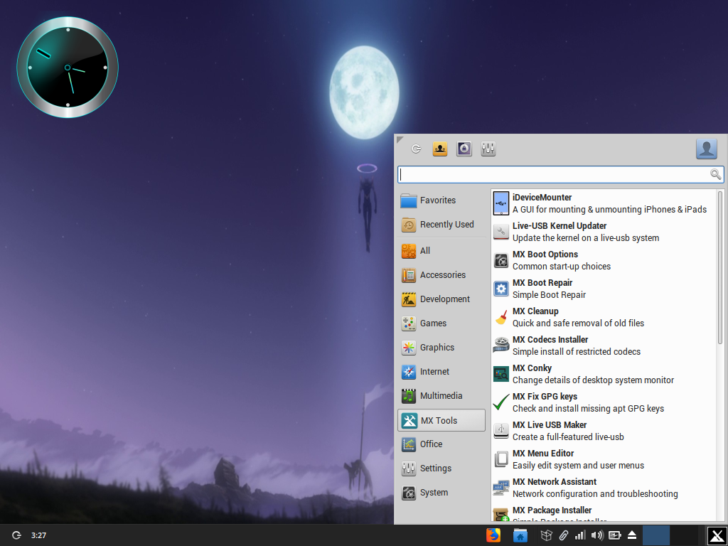Focus the application search field

pyautogui.click(x=560, y=175)
